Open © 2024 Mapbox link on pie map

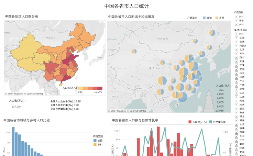[117, 111]
